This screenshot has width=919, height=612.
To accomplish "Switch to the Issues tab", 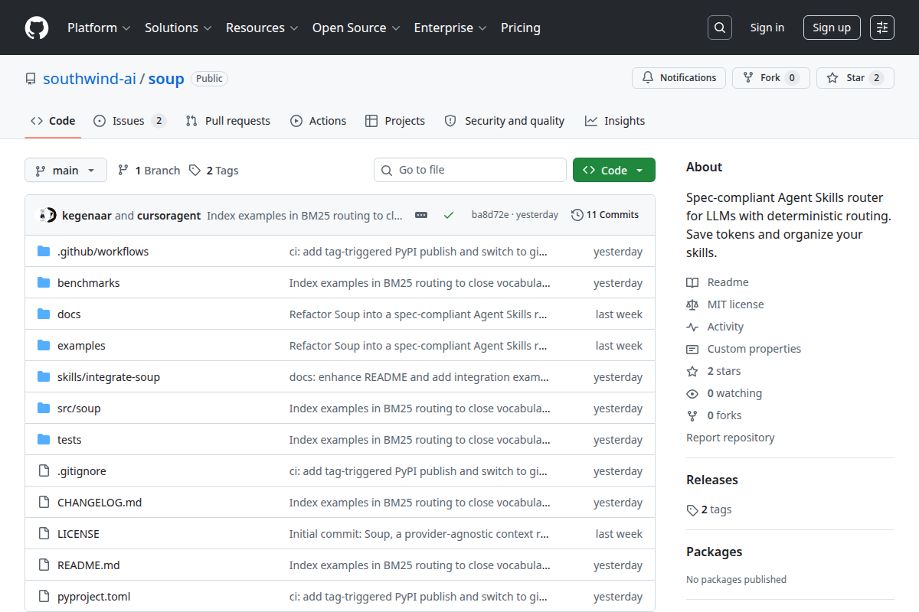I will click(129, 121).
